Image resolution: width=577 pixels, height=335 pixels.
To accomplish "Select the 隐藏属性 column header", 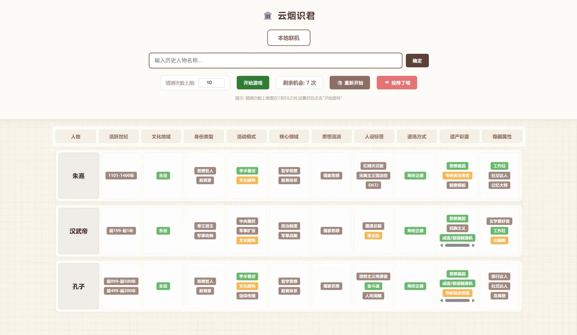I will click(502, 136).
